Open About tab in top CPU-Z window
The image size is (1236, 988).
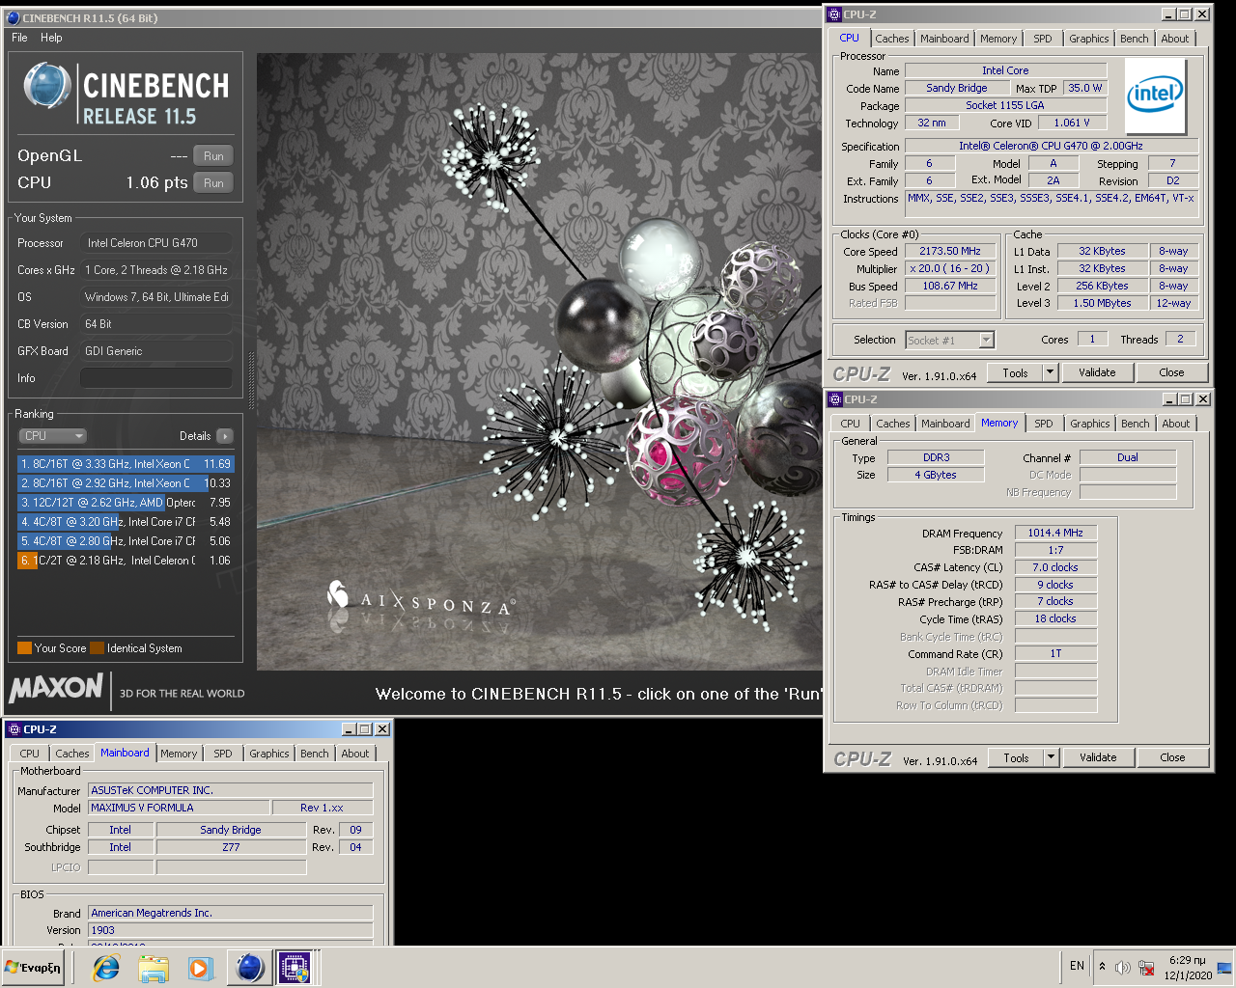1175,39
